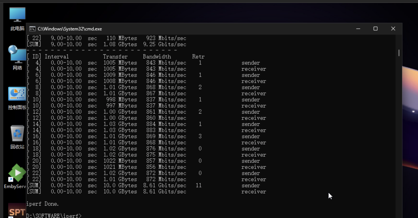
Task: Minimize the cmd.exe window
Action: [358, 29]
